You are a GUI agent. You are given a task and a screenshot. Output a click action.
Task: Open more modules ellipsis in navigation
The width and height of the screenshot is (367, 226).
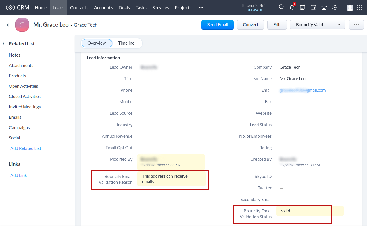click(x=201, y=8)
